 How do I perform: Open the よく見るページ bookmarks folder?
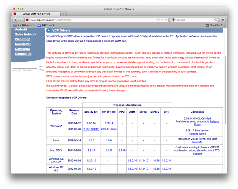pyautogui.click(x=24, y=25)
